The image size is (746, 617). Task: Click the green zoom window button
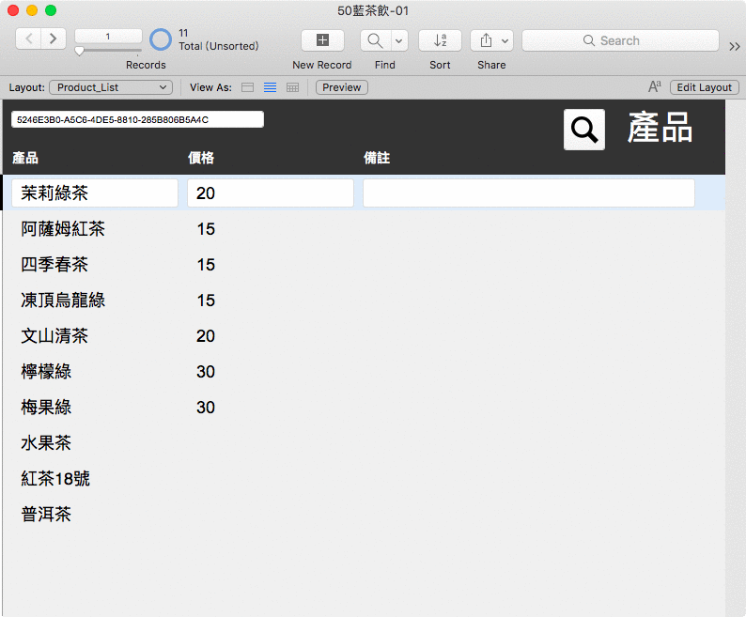coord(51,10)
